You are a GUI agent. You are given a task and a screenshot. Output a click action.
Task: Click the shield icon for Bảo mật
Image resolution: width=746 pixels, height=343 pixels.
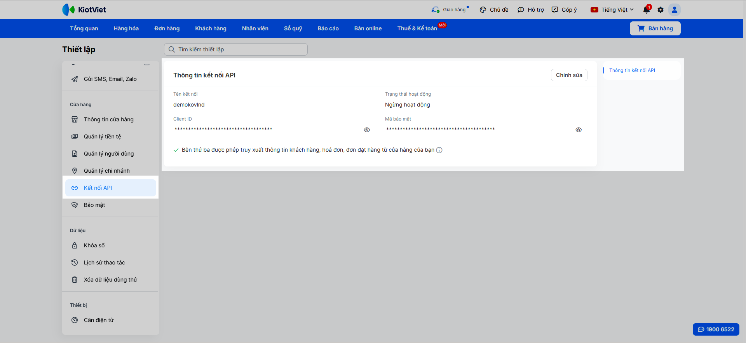(75, 205)
